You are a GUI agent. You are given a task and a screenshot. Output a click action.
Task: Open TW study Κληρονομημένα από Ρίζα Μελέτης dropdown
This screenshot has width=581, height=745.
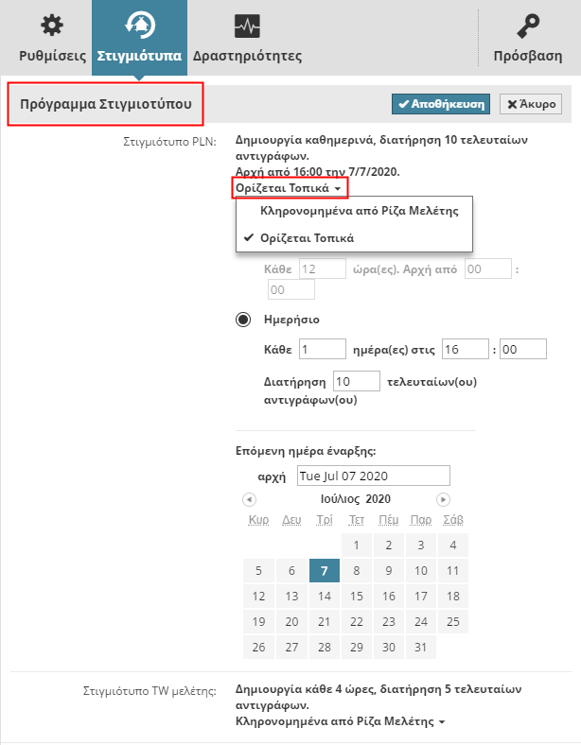tap(342, 722)
